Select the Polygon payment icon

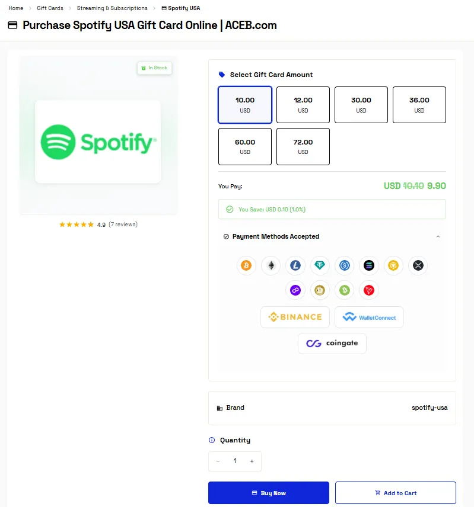coord(295,290)
